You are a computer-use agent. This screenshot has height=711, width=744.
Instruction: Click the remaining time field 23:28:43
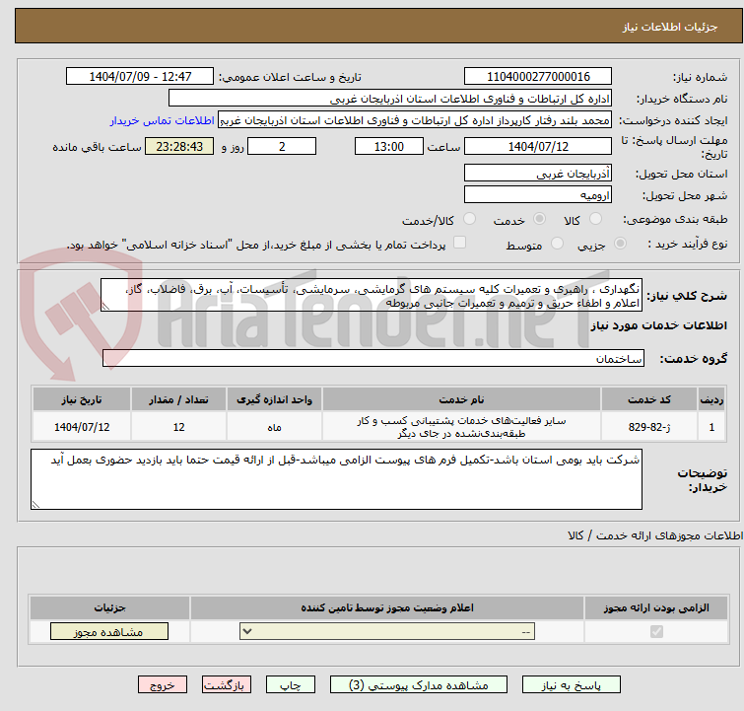tap(179, 146)
